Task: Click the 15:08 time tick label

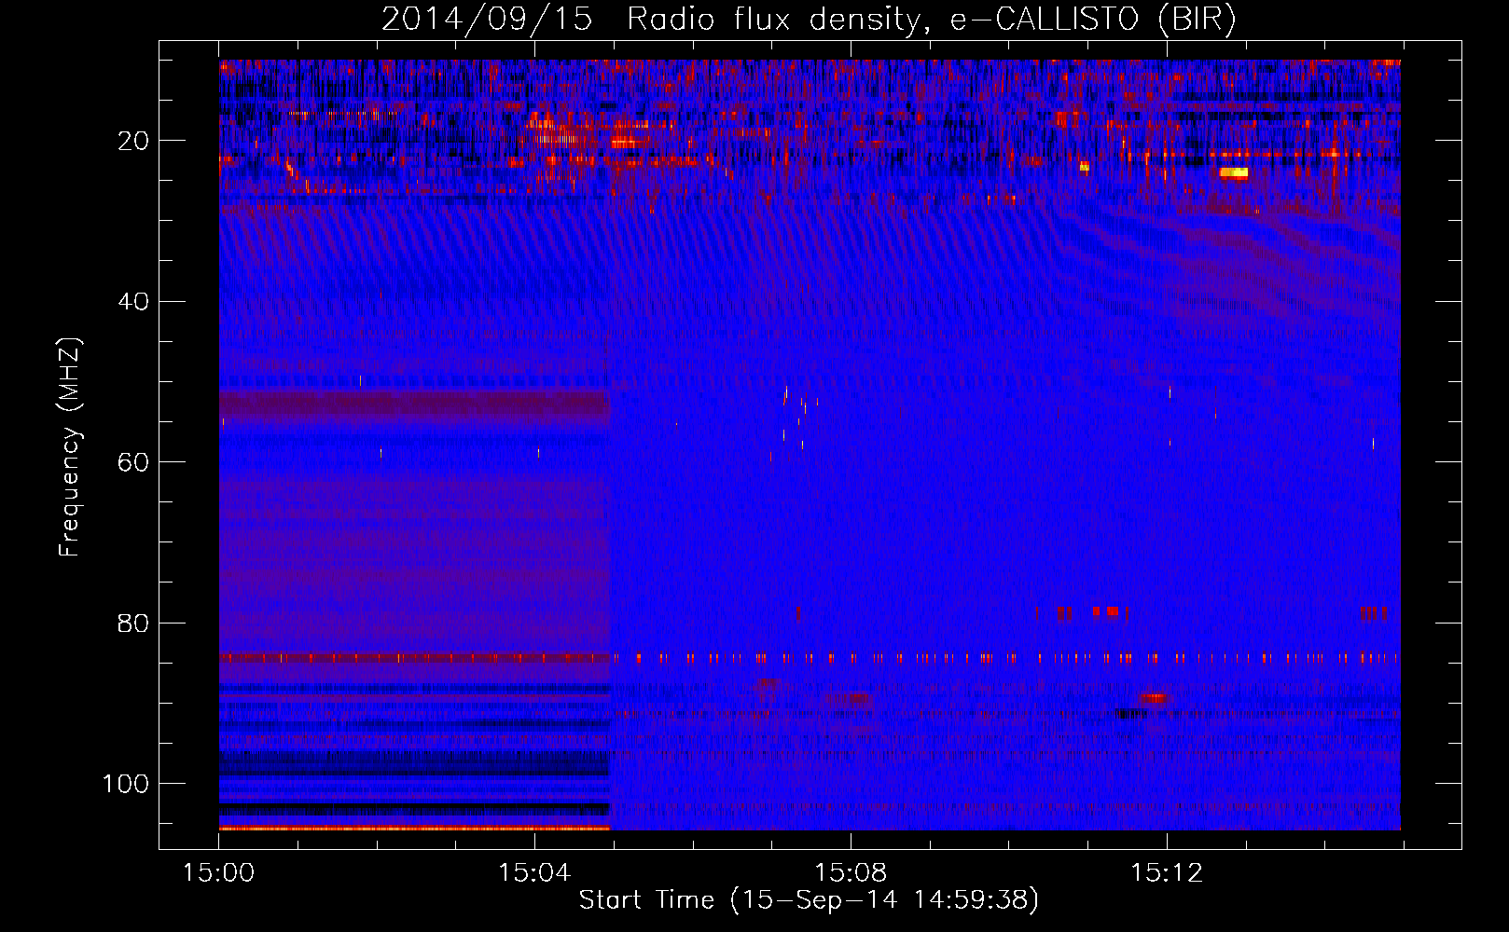Action: tap(851, 873)
